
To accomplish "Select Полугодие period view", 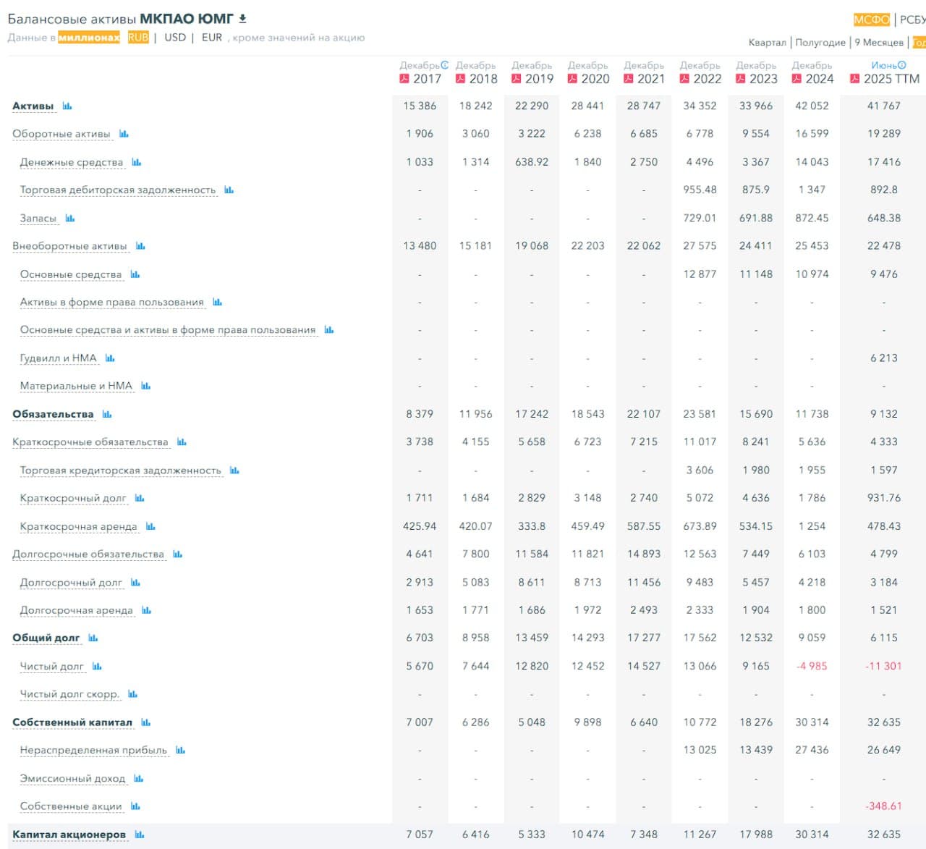I will click(820, 43).
